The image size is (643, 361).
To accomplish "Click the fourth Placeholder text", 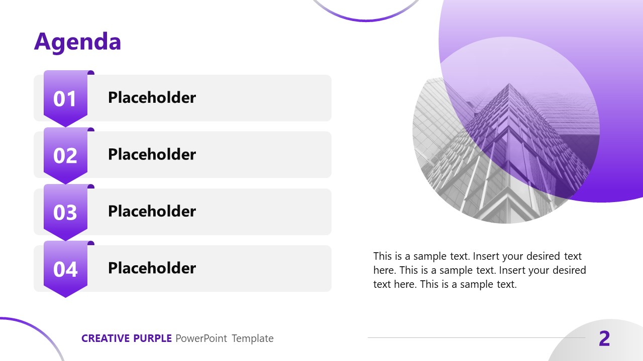I will (152, 268).
